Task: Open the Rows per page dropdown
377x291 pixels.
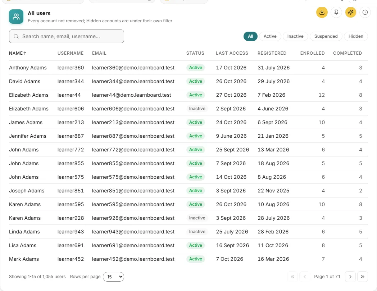Action: (x=113, y=277)
